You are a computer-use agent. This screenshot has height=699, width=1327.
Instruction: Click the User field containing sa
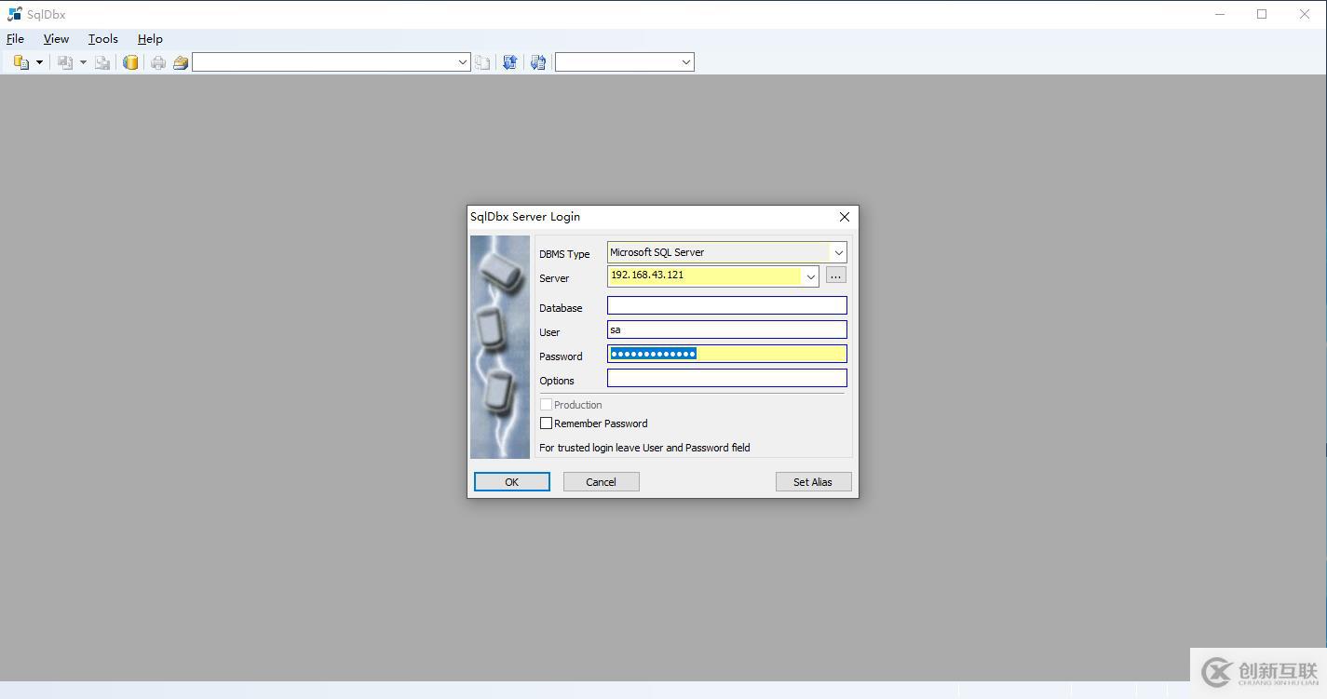[727, 329]
